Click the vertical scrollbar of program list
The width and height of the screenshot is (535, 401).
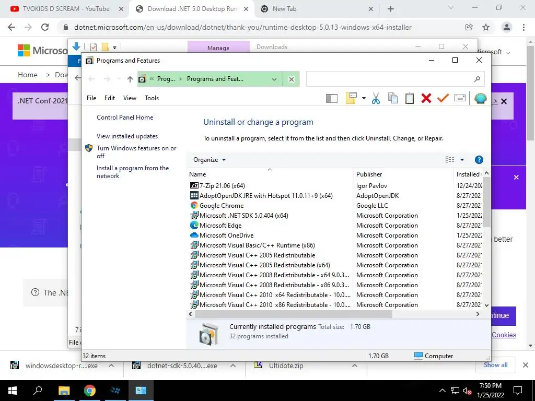(486, 202)
